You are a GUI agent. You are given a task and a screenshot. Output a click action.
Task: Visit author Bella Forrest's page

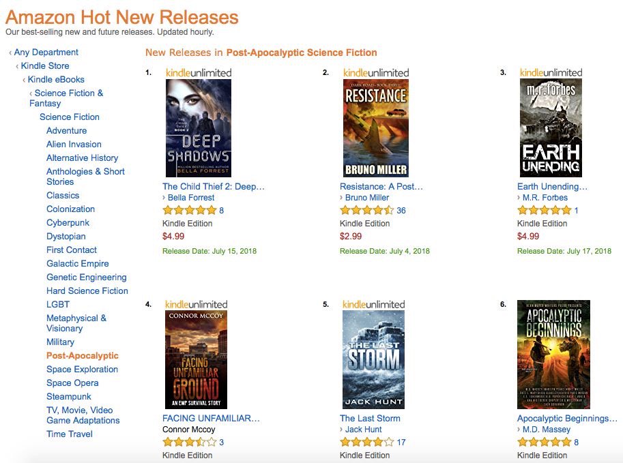pos(191,197)
